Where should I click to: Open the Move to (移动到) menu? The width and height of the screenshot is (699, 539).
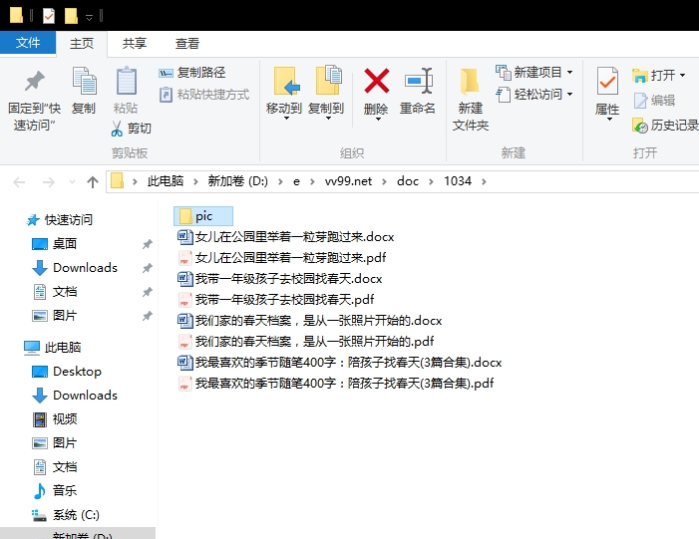(x=284, y=93)
